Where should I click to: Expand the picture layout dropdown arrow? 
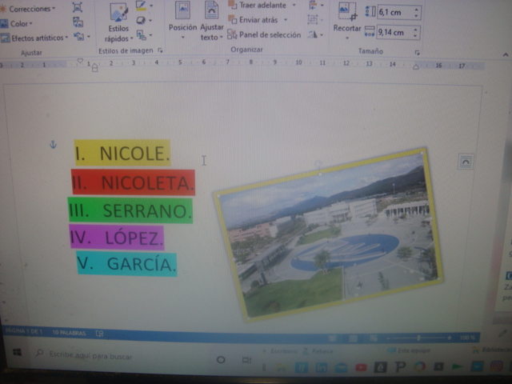pos(151,34)
